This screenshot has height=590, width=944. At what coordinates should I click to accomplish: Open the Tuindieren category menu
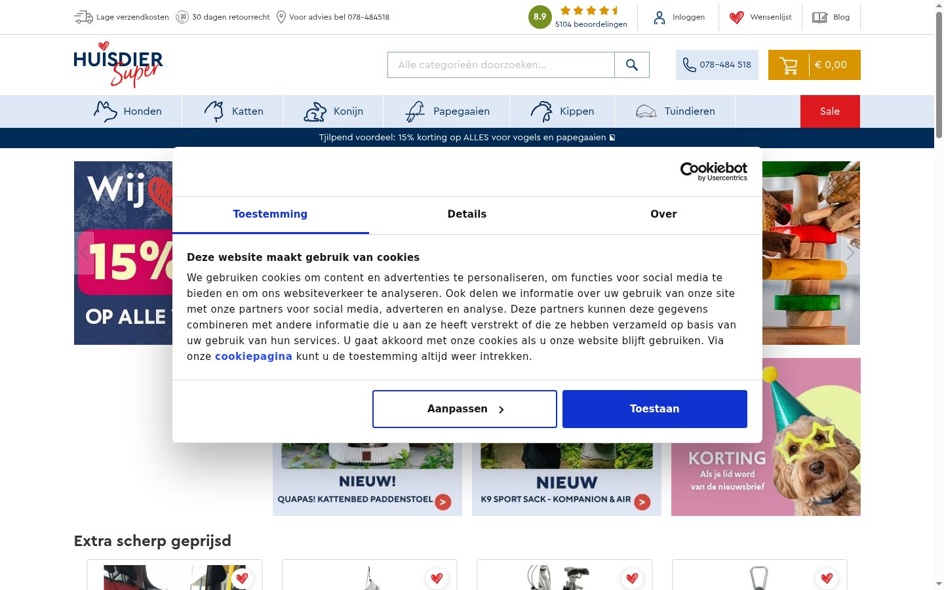point(675,111)
